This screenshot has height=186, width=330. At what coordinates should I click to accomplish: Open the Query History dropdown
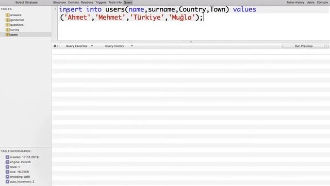point(119,46)
